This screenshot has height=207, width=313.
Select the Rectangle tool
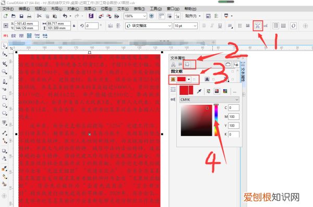4,98
